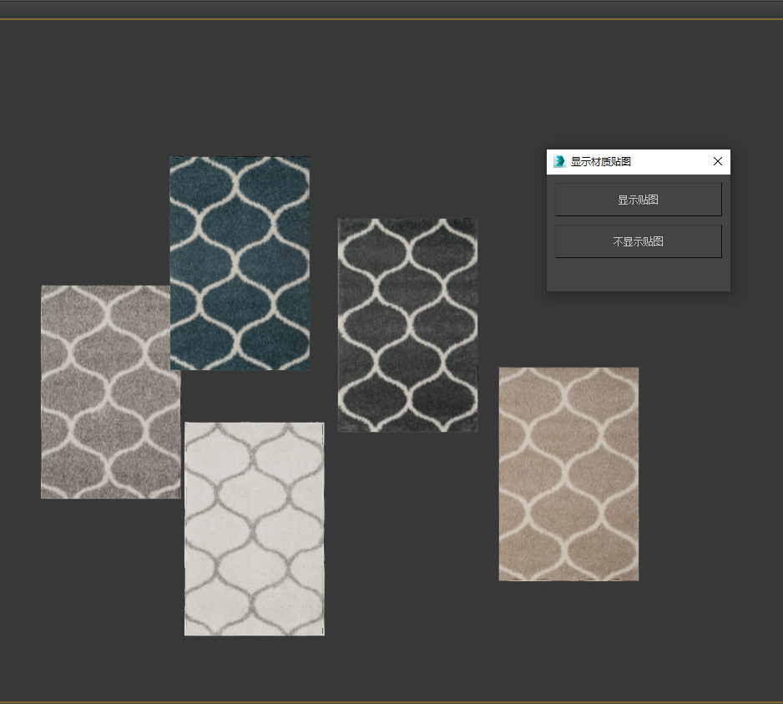This screenshot has width=783, height=704.
Task: Click the dark strip above the viewport
Action: [x=391, y=8]
